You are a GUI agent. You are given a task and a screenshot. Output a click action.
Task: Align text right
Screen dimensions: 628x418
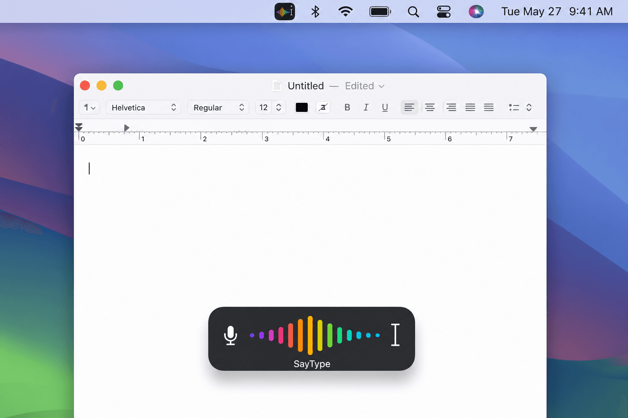pos(451,107)
